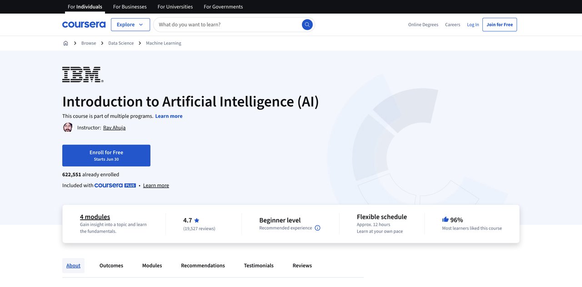The image size is (582, 287).
Task: Click instructor Rav Ahuja's avatar photo
Action: coord(68,128)
